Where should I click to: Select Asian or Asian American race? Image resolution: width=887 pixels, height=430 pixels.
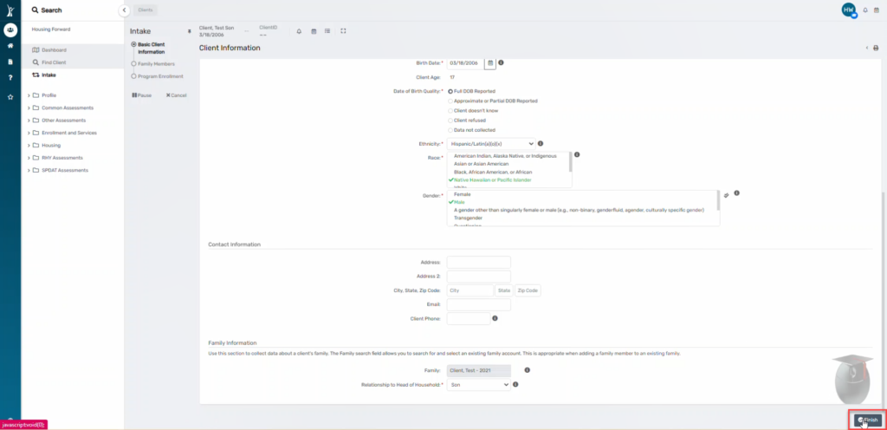pos(481,164)
